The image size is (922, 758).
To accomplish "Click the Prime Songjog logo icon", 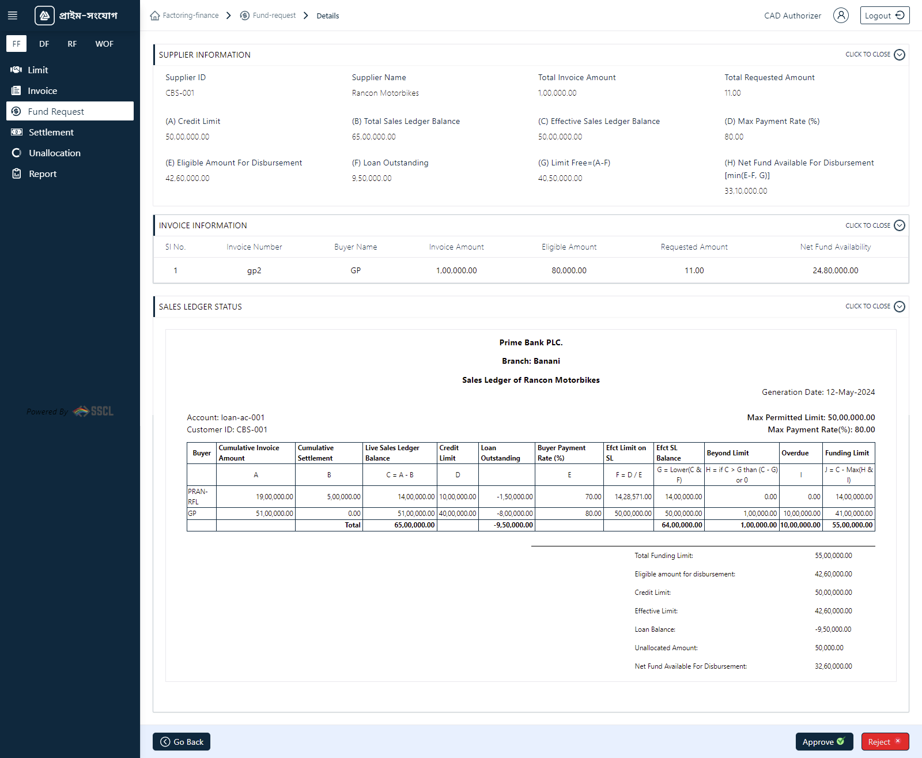I will pos(44,16).
